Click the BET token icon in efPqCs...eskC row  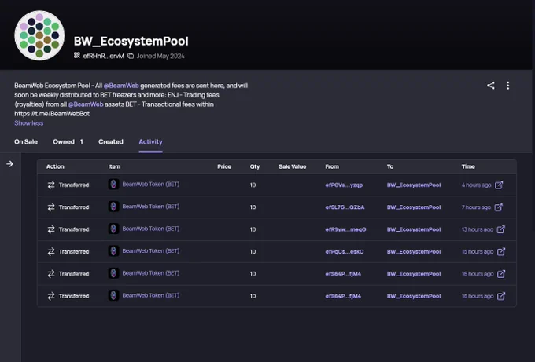click(x=113, y=251)
